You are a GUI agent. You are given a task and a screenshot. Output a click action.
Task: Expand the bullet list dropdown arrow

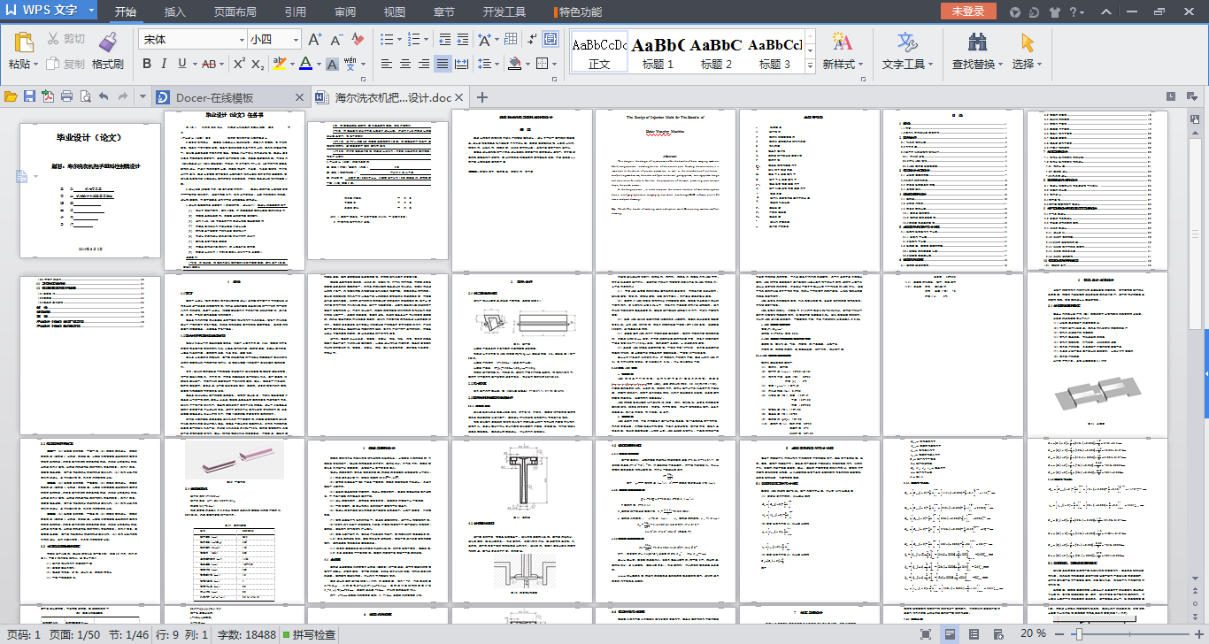tap(399, 40)
